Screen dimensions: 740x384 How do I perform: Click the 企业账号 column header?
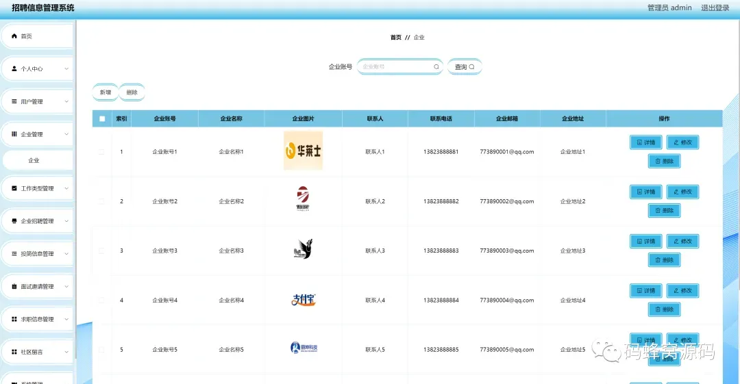click(164, 118)
